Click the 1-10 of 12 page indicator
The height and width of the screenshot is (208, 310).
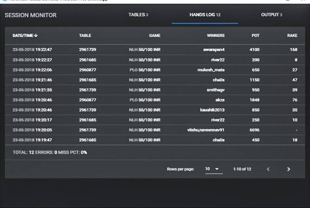tap(242, 169)
